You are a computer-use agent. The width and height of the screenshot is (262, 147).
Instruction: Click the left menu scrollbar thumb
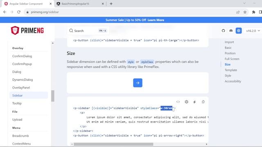[x=53, y=96]
